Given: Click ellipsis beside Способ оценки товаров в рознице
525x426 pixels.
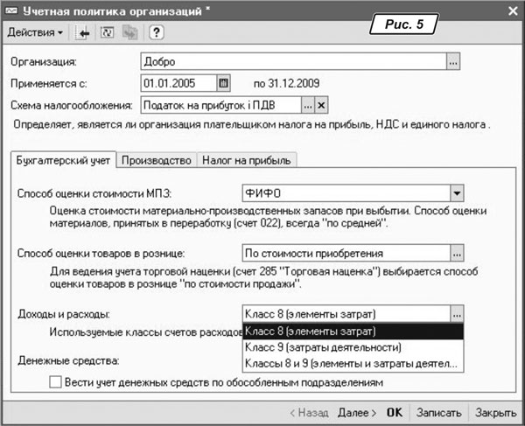Looking at the screenshot, I should [x=456, y=254].
